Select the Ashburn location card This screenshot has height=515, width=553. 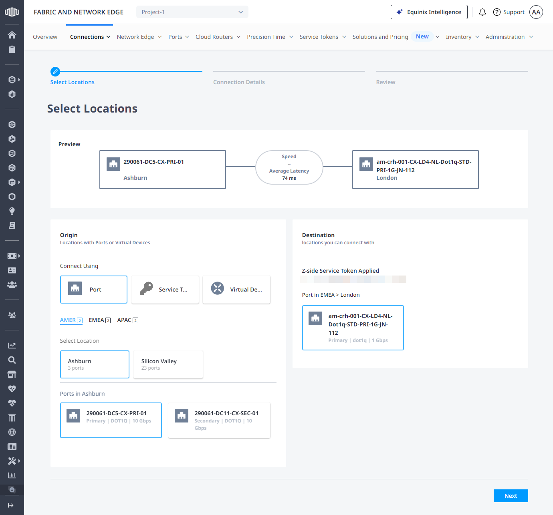[95, 364]
